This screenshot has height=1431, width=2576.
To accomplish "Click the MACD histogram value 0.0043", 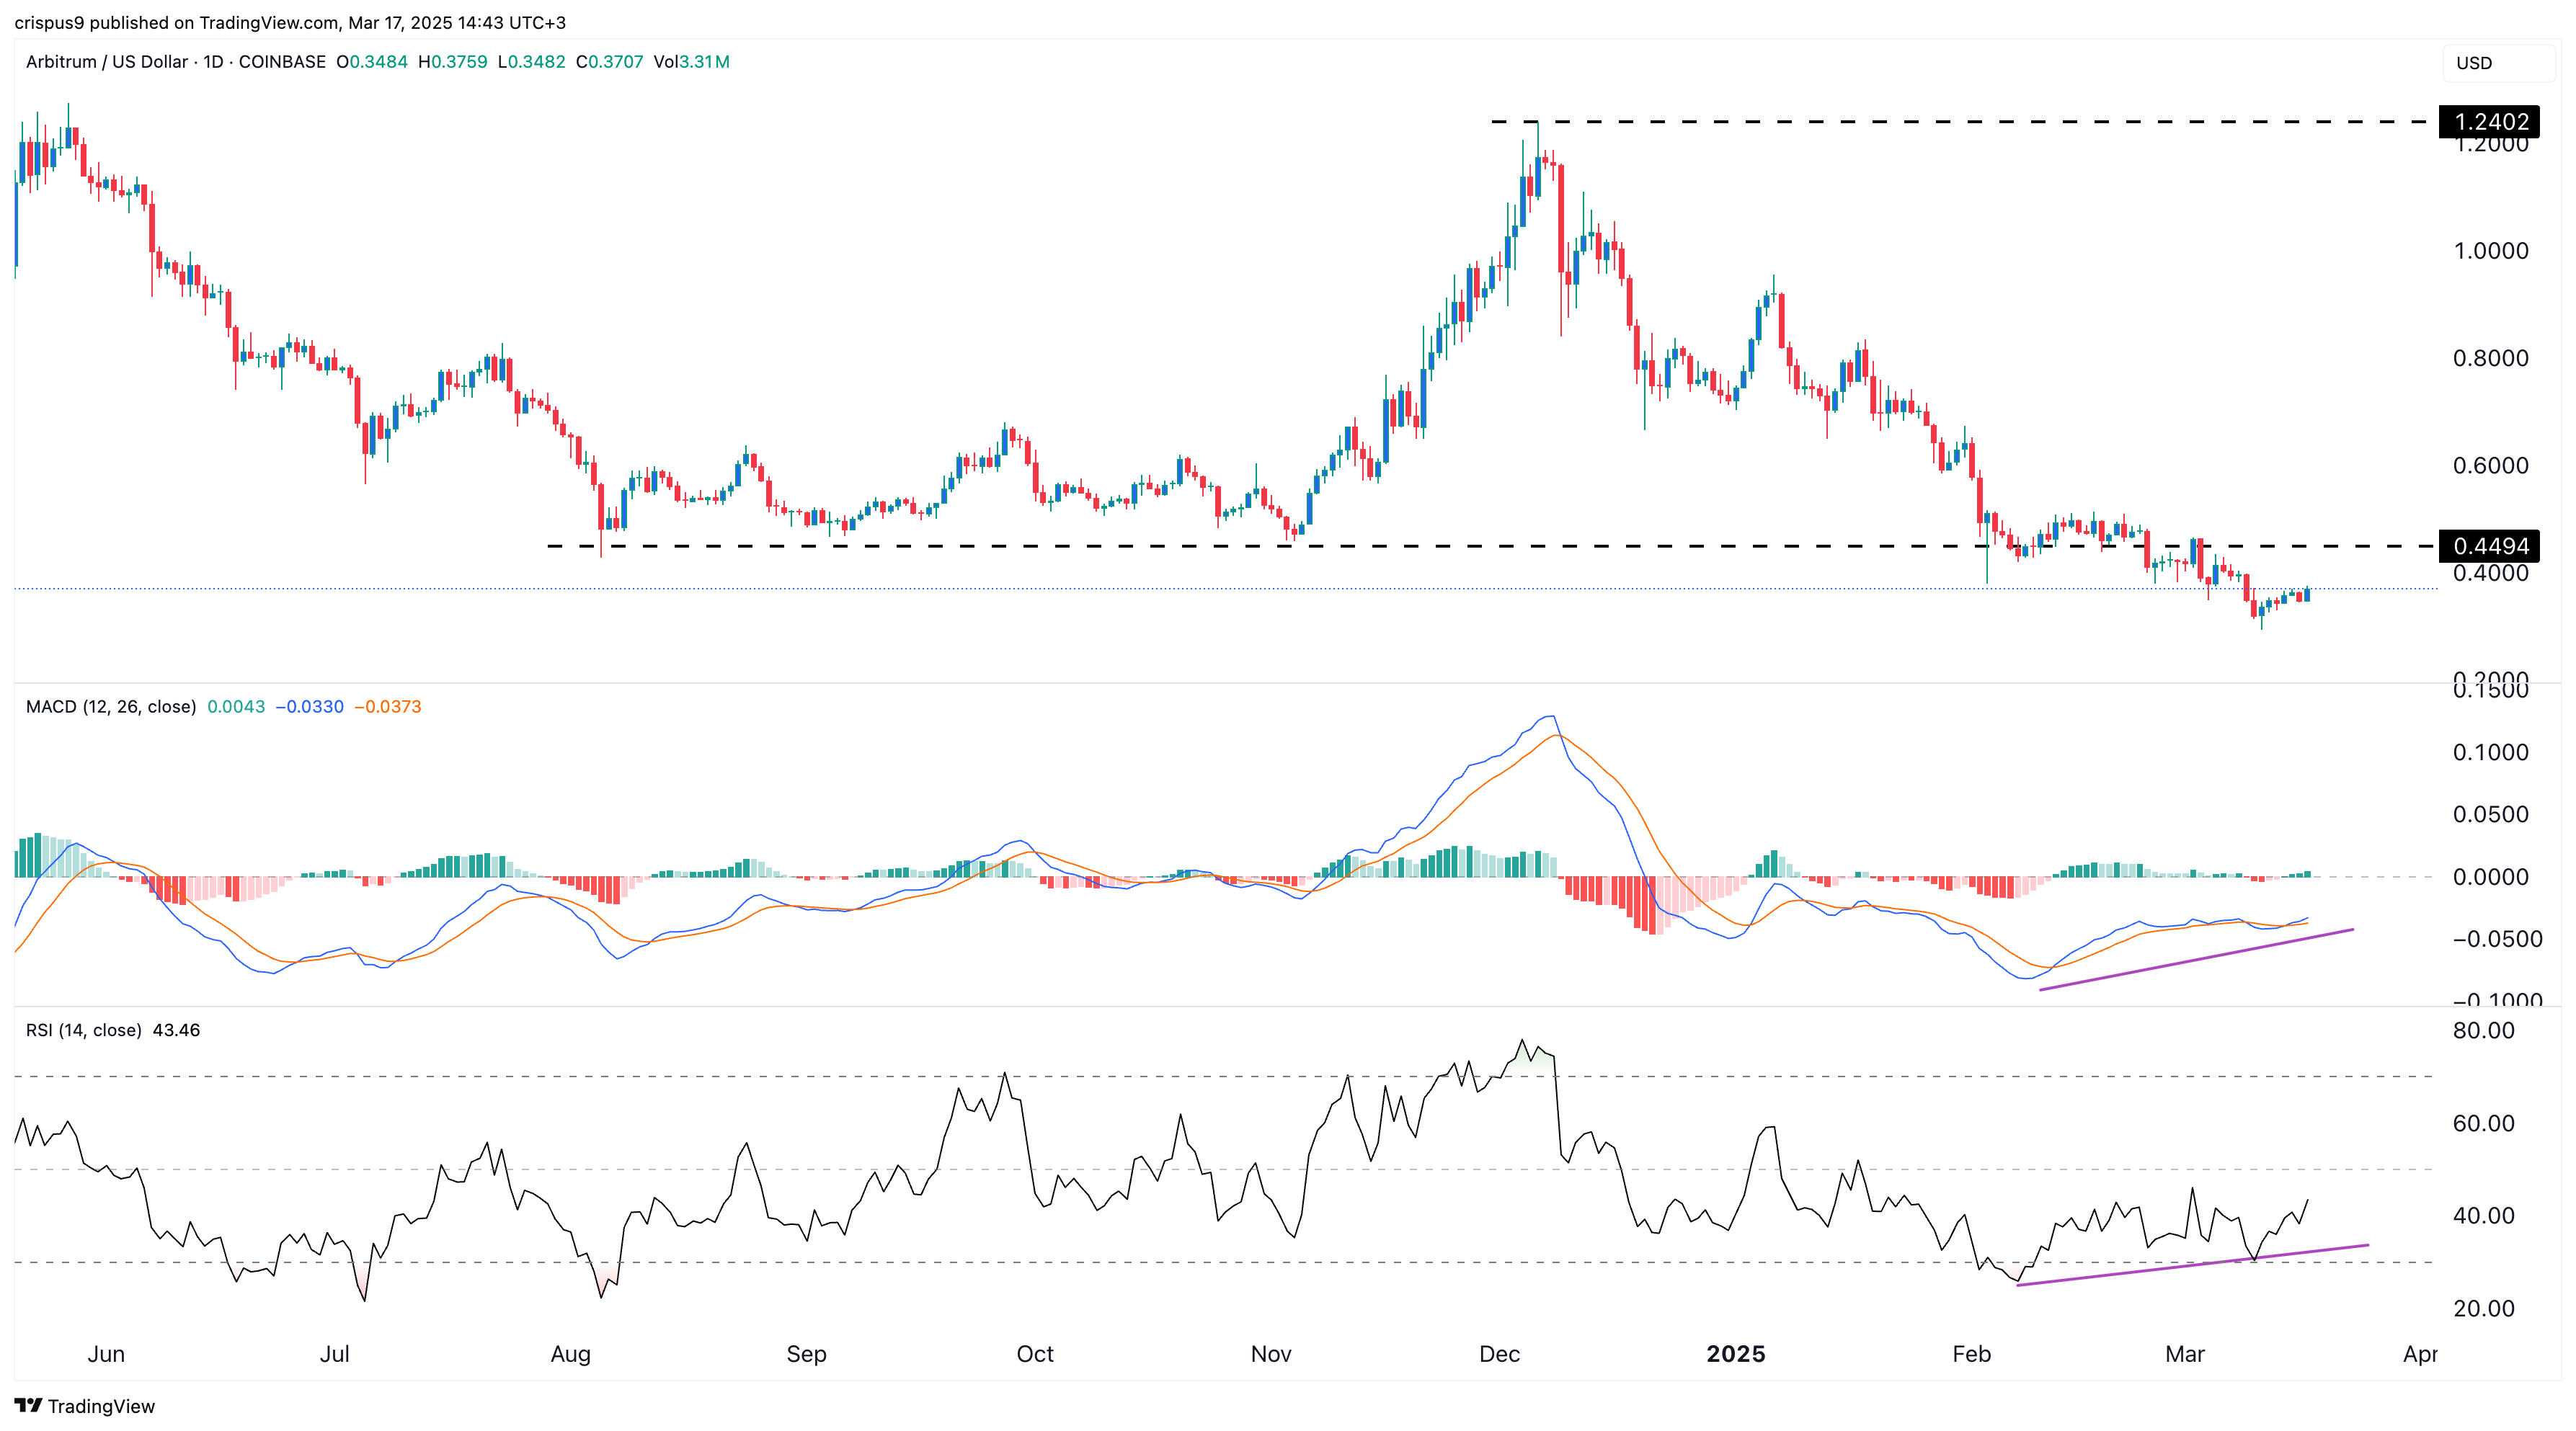I will point(236,707).
